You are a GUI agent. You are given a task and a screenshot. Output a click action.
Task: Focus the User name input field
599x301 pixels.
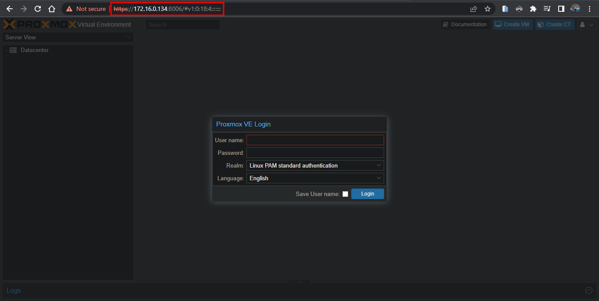point(315,140)
